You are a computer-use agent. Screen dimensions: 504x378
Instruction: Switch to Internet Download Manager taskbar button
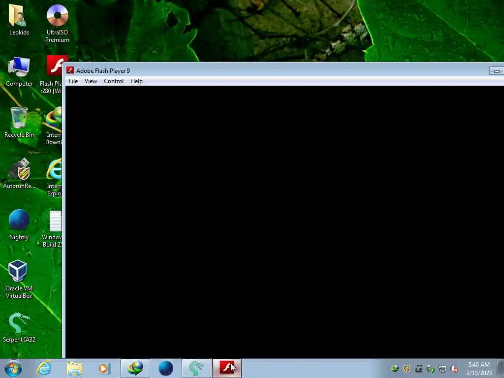tap(135, 368)
